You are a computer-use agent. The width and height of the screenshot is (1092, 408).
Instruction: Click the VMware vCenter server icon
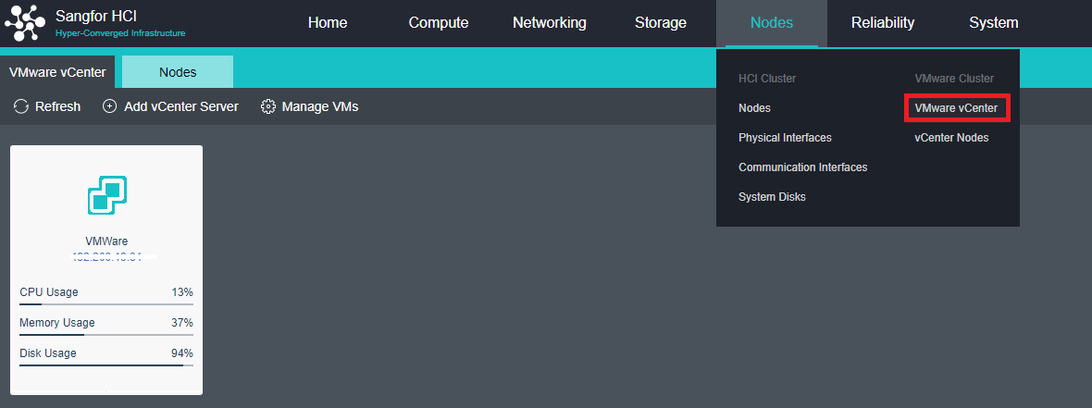(106, 194)
